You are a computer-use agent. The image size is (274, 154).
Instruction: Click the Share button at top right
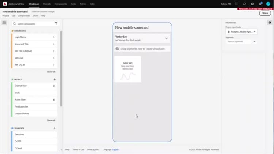(x=265, y=13)
